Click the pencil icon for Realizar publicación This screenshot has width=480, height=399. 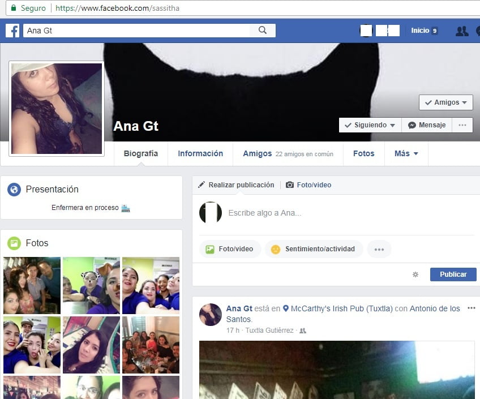point(202,185)
